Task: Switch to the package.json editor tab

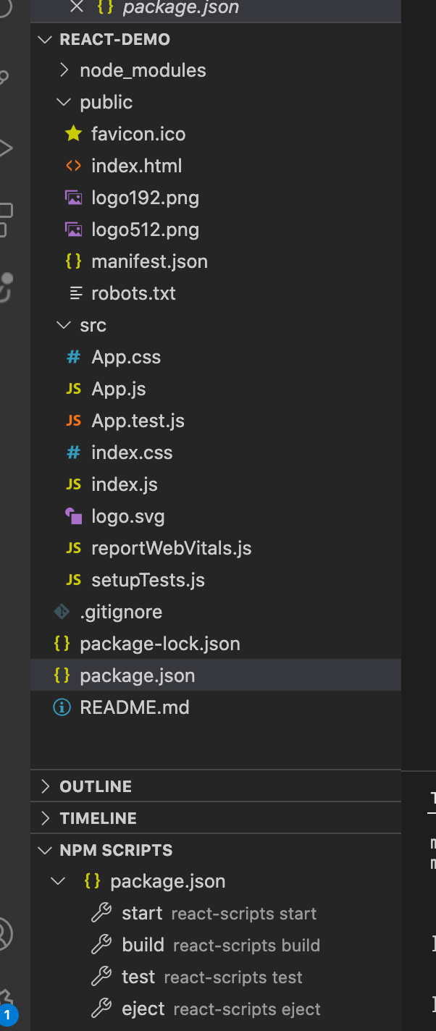Action: click(x=180, y=8)
